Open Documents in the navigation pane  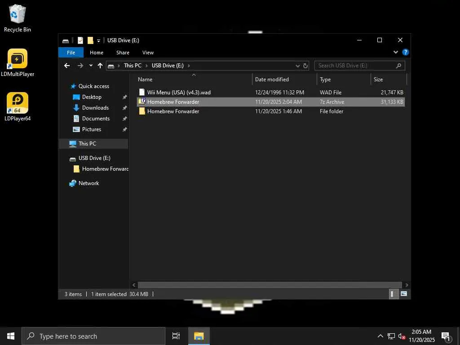[x=96, y=119]
